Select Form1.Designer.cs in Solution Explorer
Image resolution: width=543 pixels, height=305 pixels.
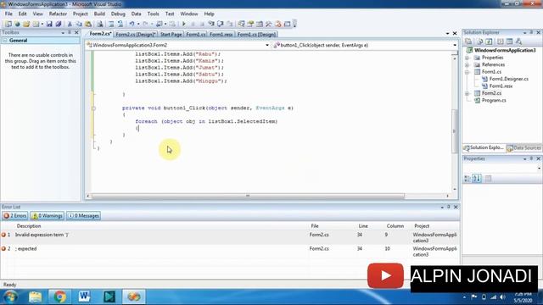click(509, 79)
